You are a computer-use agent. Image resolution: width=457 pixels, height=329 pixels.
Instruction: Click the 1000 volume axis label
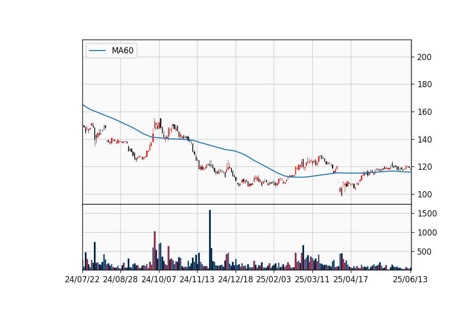(427, 233)
